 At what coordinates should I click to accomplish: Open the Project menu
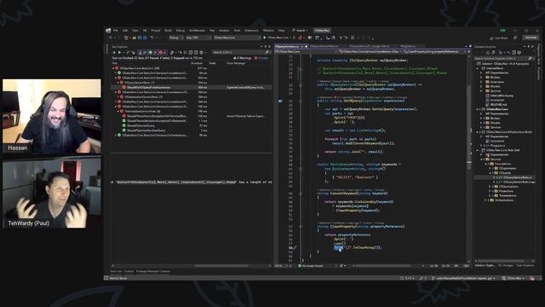pyautogui.click(x=156, y=31)
